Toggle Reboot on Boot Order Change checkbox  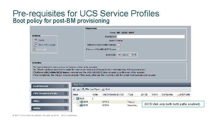[x=119, y=45]
